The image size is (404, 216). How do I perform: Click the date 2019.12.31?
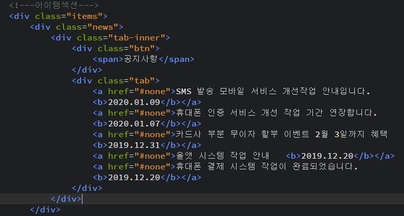134,145
